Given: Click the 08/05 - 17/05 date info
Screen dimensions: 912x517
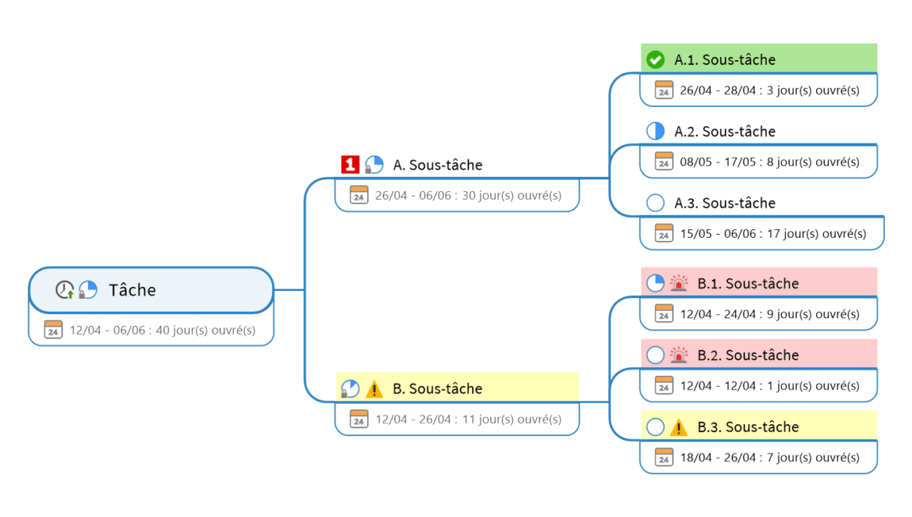Looking at the screenshot, I should (x=769, y=161).
